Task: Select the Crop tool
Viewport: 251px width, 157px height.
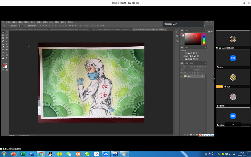Action: coord(3,38)
